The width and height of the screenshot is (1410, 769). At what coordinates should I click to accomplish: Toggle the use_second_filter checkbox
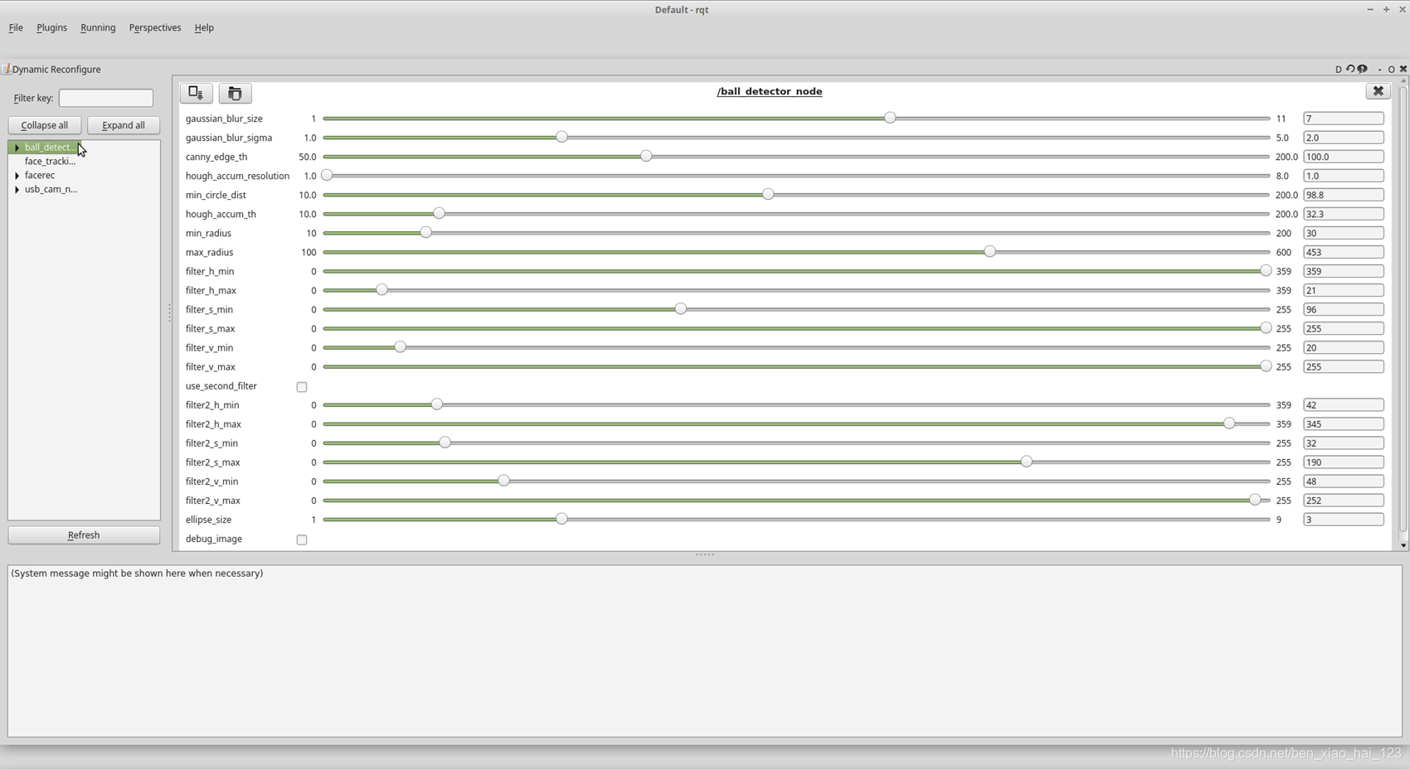pos(302,387)
